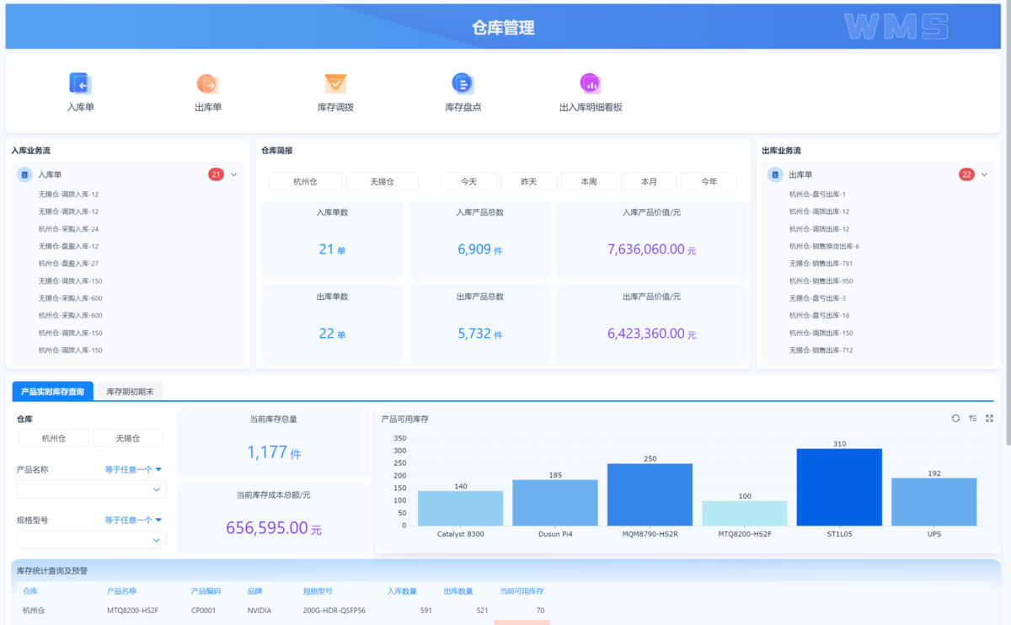This screenshot has width=1011, height=625.
Task: Click 入库产品价值 value 7,636,060.00 元
Action: pyautogui.click(x=651, y=250)
